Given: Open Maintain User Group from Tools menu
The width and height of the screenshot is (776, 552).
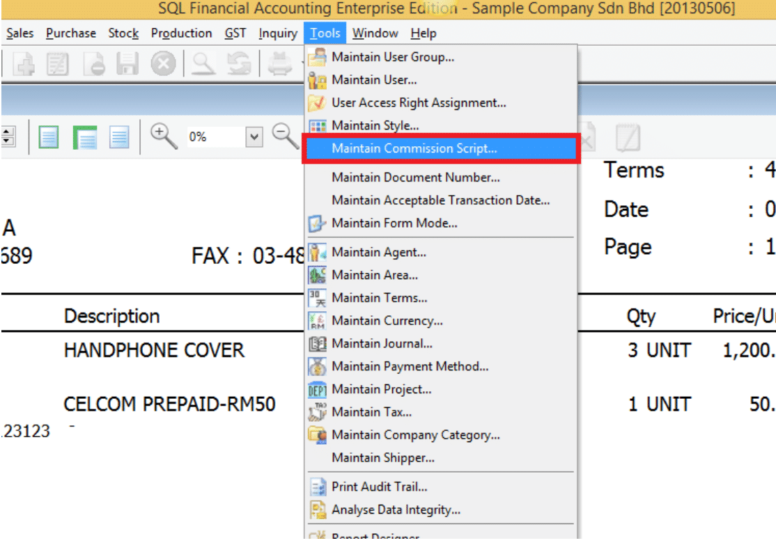Looking at the screenshot, I should (x=393, y=57).
